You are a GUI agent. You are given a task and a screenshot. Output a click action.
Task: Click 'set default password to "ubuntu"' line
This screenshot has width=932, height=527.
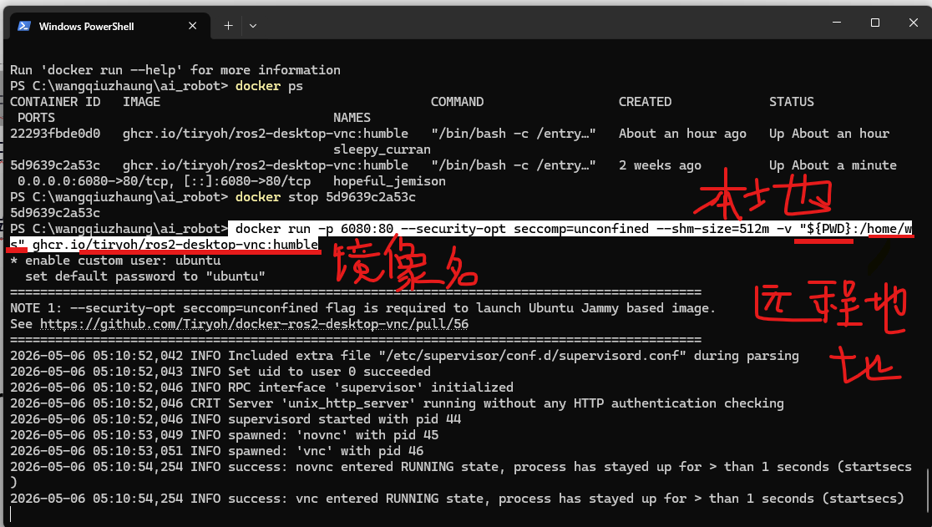(145, 276)
